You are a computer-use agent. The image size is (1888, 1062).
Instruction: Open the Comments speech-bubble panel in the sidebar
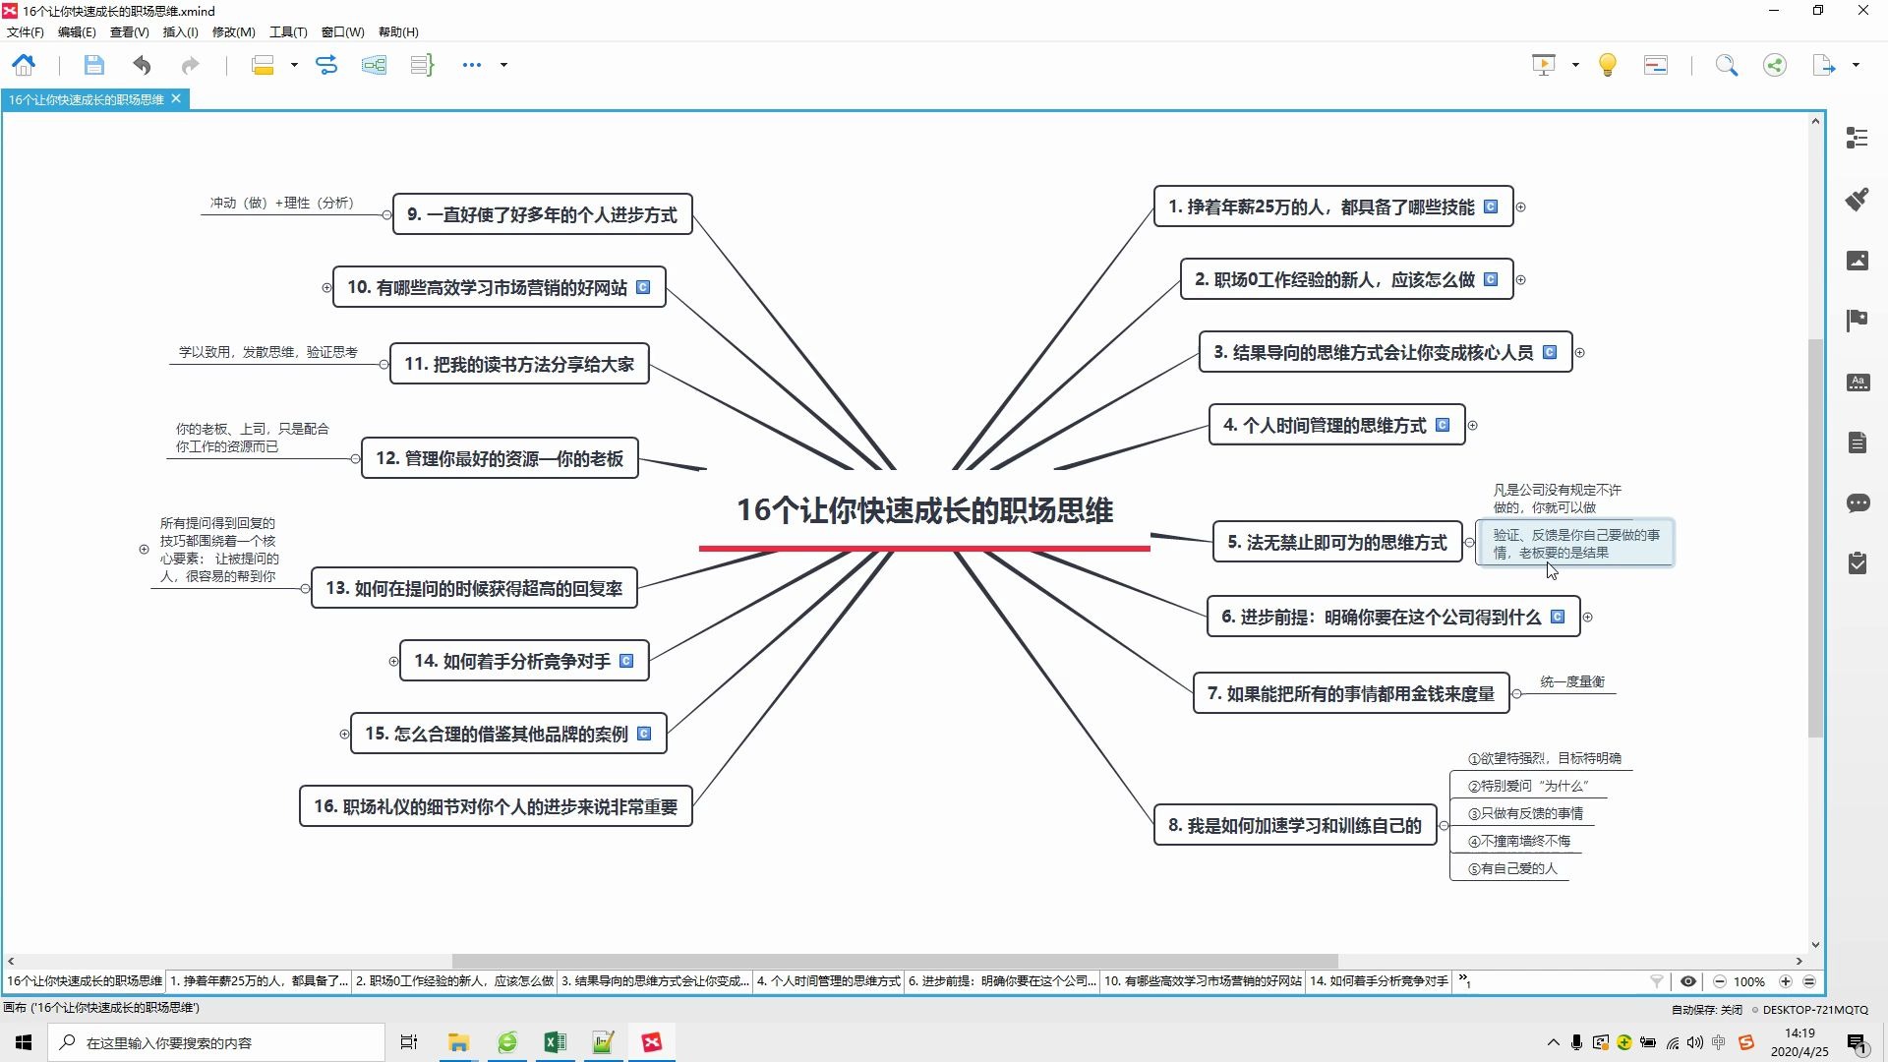(1858, 503)
